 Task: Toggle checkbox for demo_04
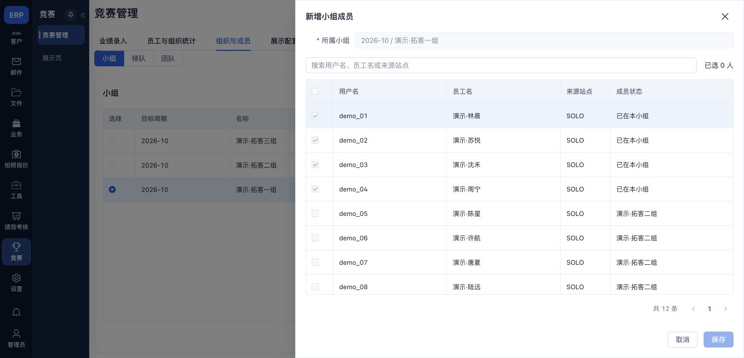click(x=315, y=189)
